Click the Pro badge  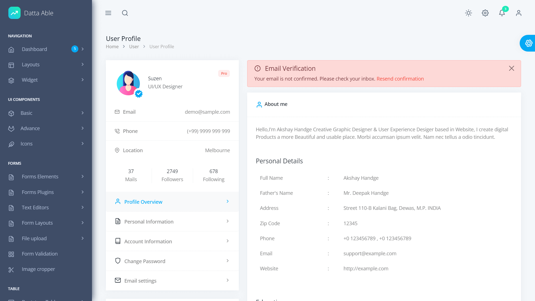click(x=224, y=74)
